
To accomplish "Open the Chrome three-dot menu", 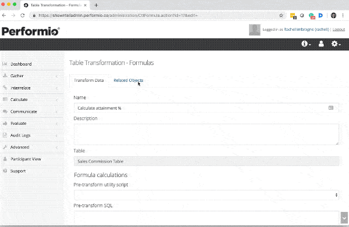I will click(343, 15).
